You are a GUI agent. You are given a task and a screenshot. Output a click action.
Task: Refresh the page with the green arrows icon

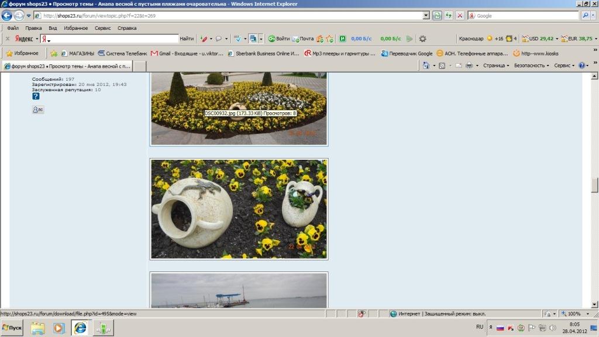point(449,16)
